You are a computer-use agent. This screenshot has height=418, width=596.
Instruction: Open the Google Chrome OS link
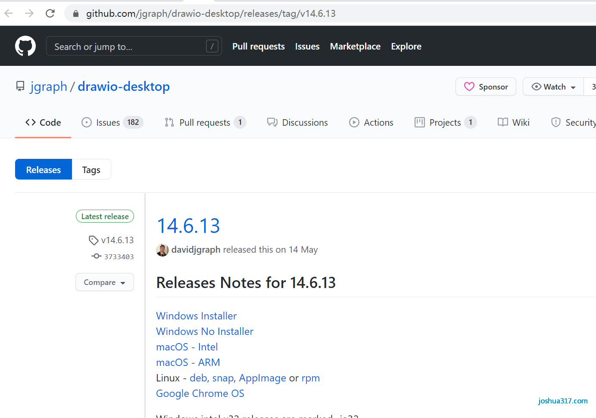click(200, 393)
